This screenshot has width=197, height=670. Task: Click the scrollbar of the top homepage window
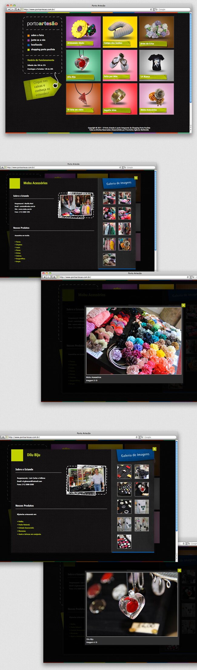click(x=191, y=58)
